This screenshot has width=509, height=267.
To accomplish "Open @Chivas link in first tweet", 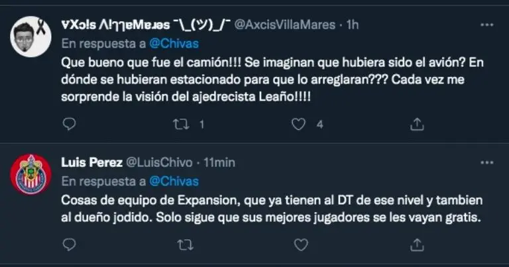I will tap(174, 44).
